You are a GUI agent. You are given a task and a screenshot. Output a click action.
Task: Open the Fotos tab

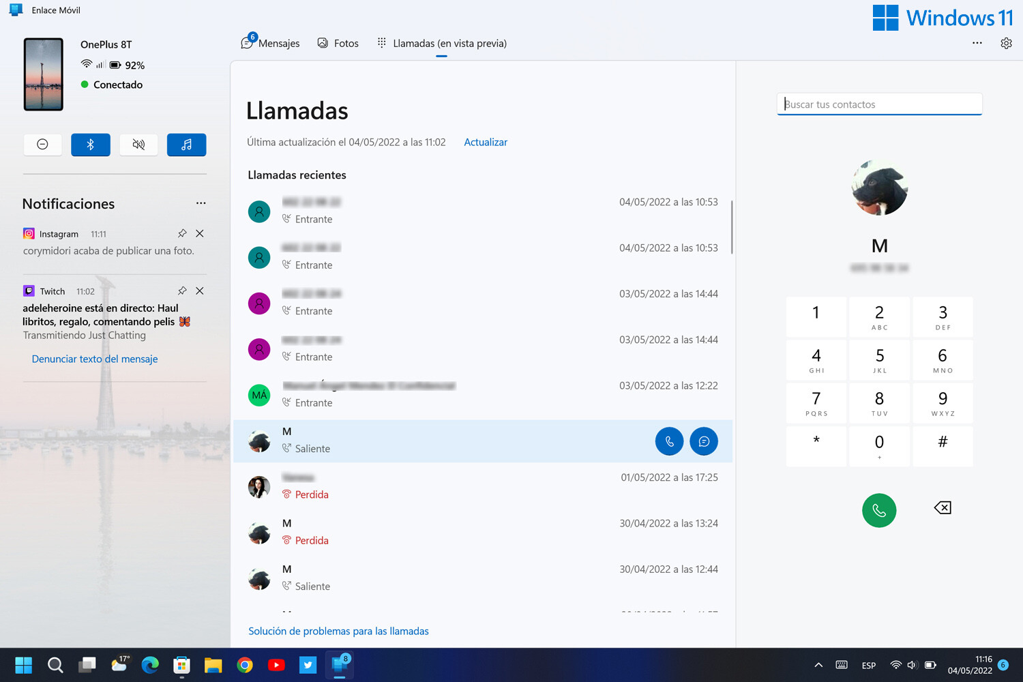coord(338,42)
